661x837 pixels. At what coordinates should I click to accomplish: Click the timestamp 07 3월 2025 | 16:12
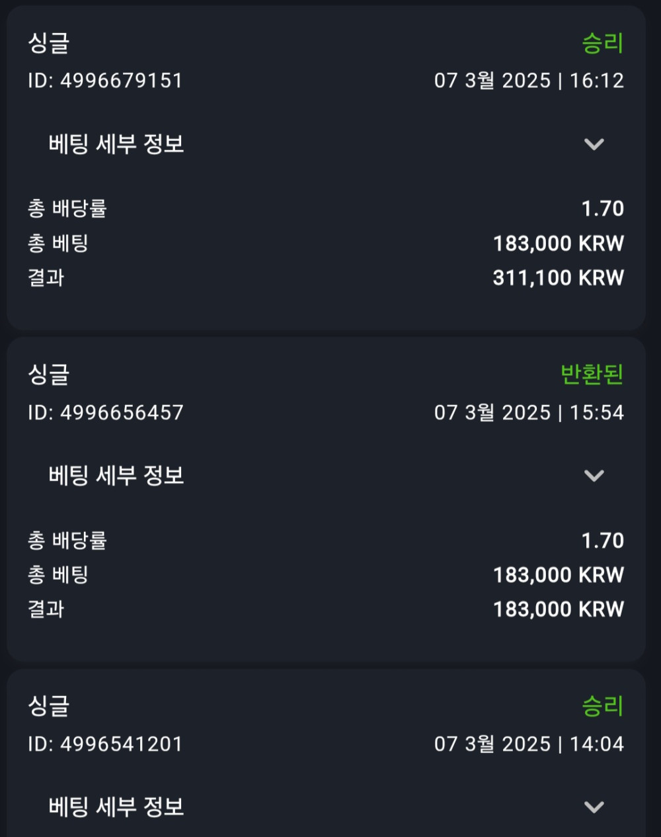[x=529, y=81]
